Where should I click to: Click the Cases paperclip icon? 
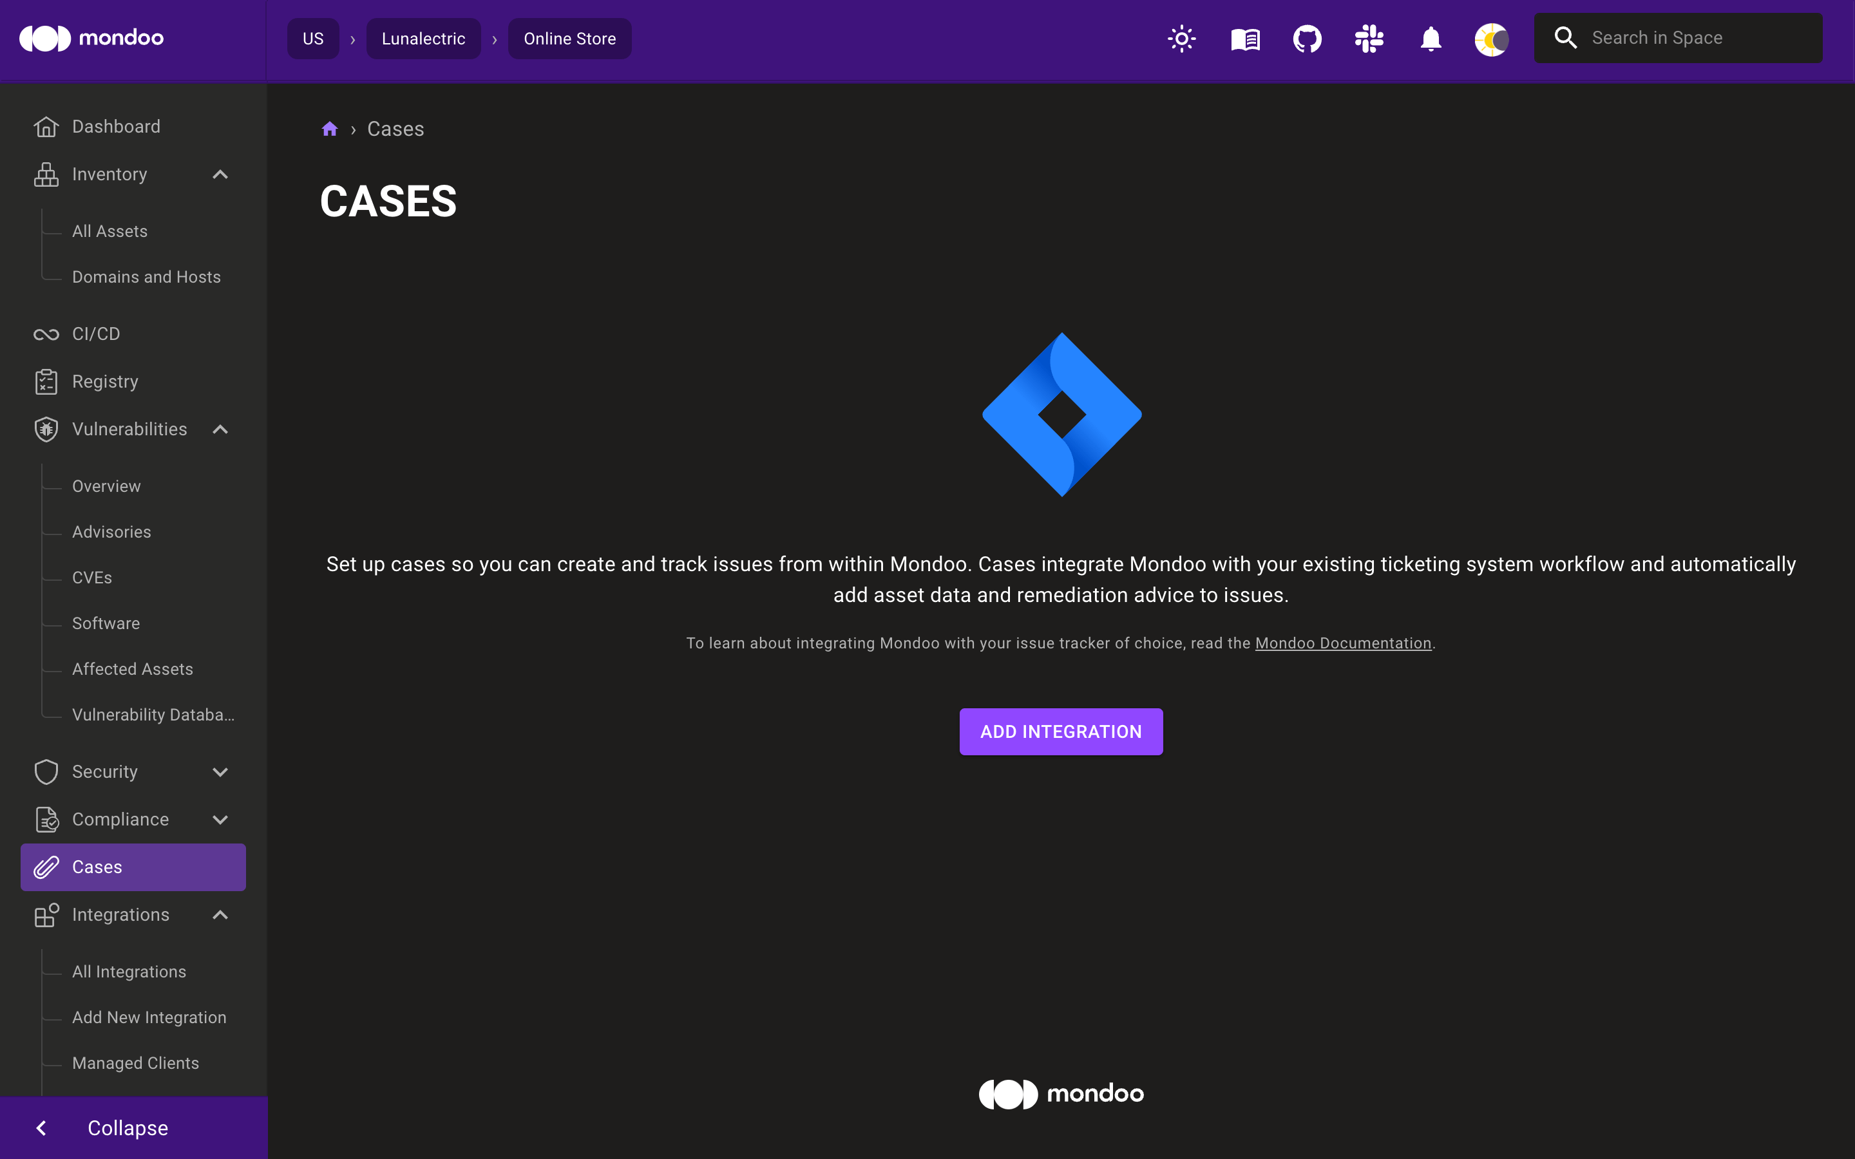(x=45, y=867)
